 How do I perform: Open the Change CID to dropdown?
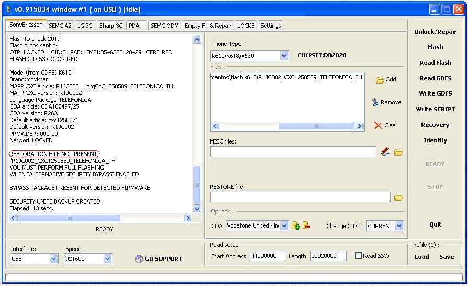399,226
